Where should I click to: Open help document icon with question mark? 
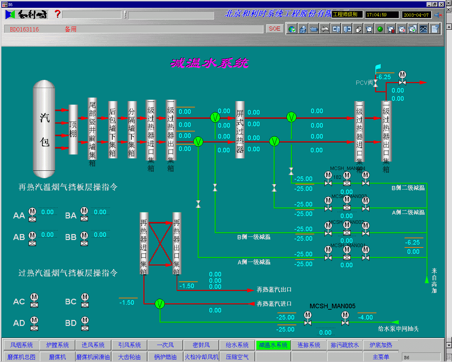[x=435, y=29]
